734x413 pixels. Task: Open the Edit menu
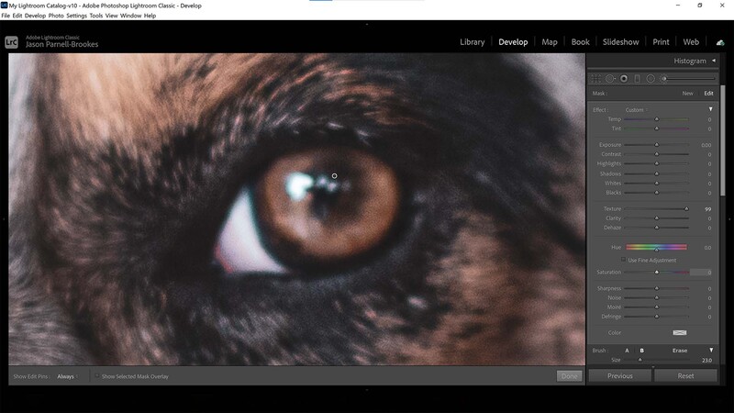(17, 16)
